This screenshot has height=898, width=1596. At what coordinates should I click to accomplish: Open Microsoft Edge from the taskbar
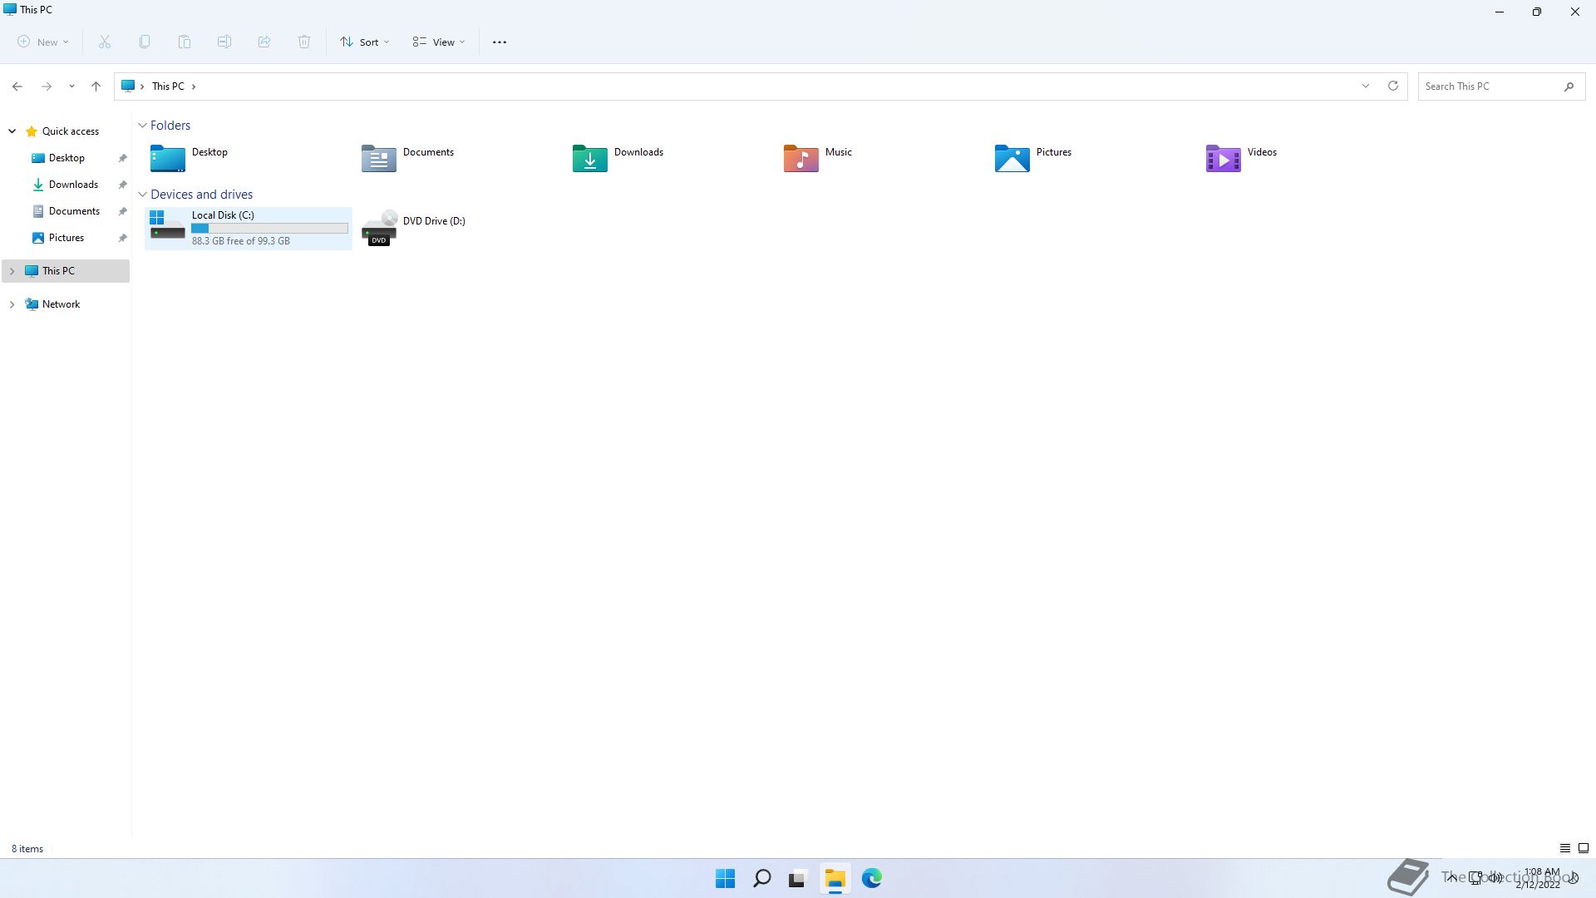pyautogui.click(x=871, y=878)
